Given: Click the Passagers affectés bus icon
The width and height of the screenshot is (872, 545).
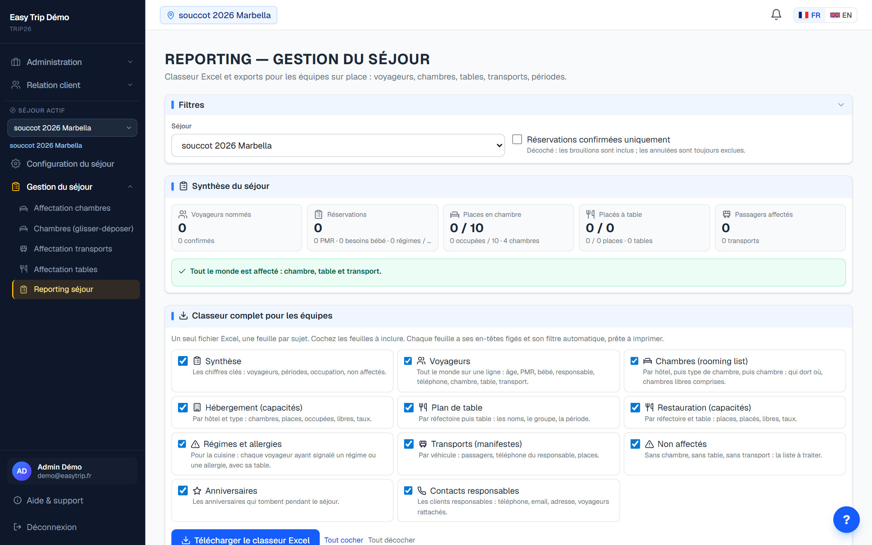Looking at the screenshot, I should click(x=726, y=214).
